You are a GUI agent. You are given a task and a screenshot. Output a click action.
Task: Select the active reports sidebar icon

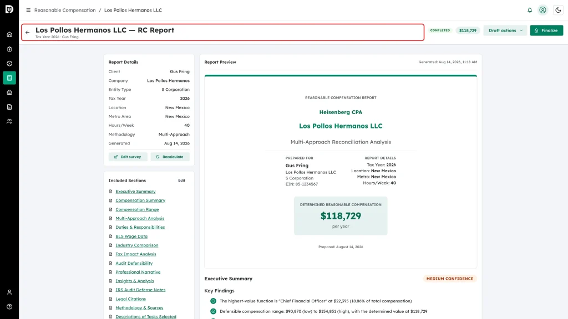(x=9, y=78)
